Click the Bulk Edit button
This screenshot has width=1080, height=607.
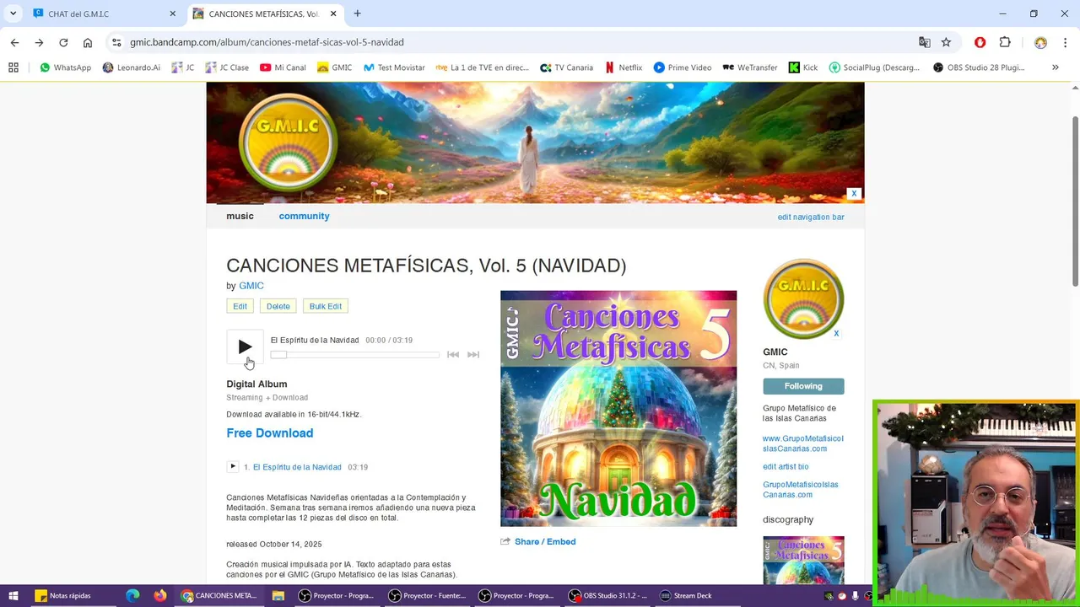[325, 306]
